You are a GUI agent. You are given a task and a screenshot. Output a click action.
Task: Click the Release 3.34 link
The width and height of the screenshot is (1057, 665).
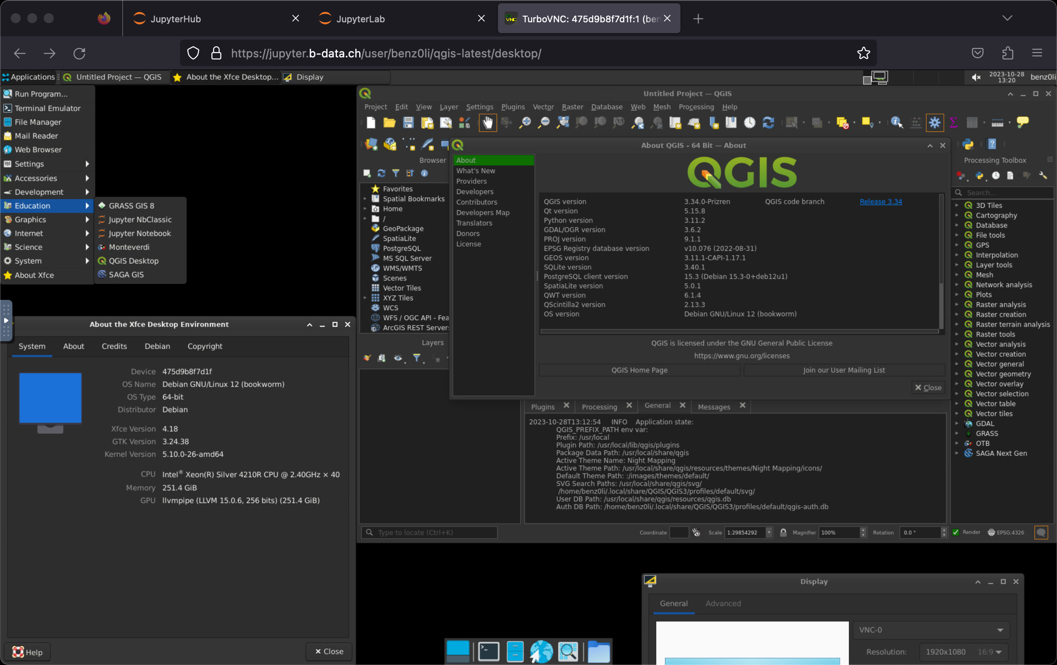coord(880,202)
